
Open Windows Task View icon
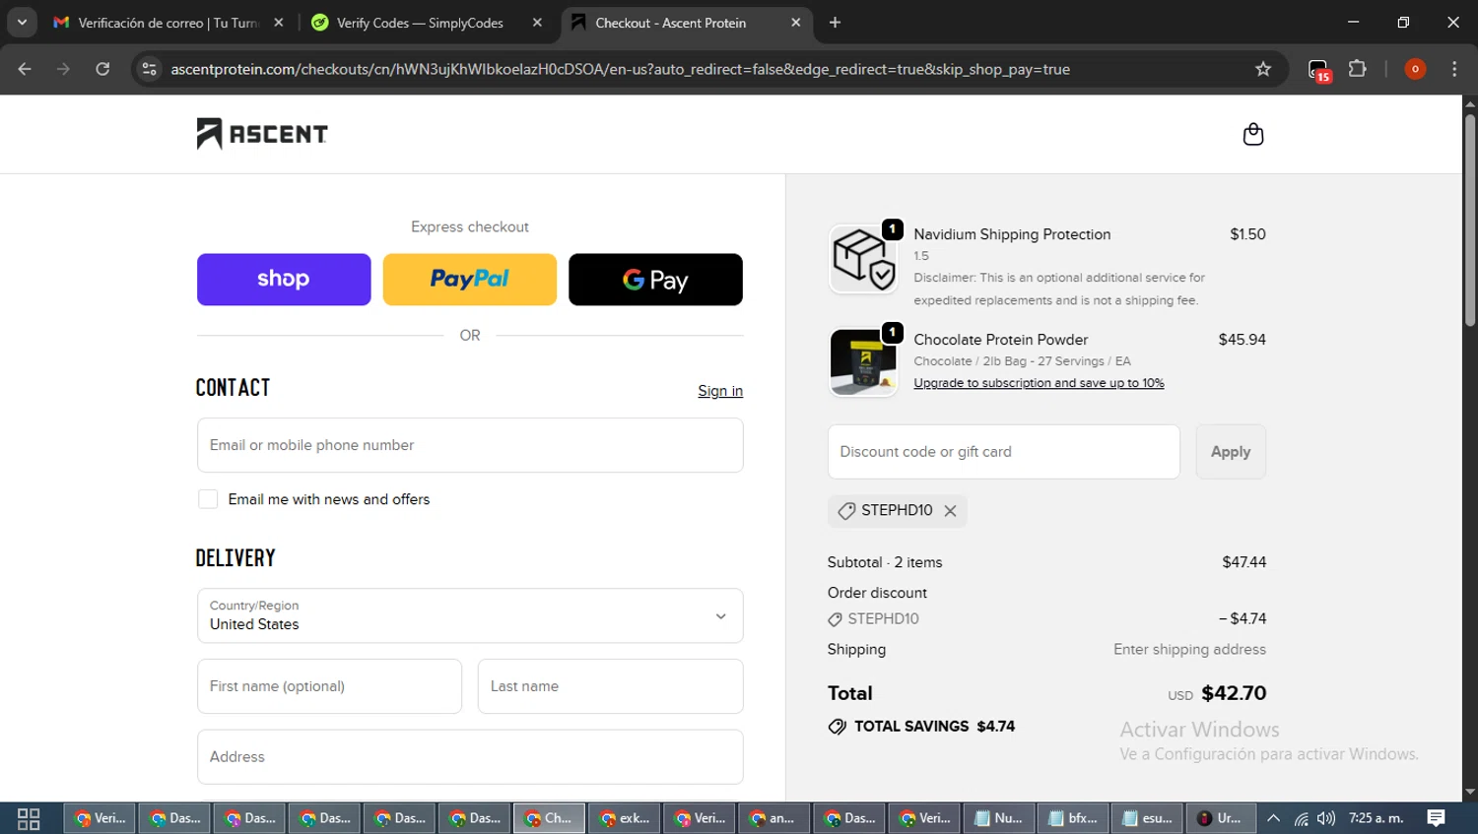(29, 818)
